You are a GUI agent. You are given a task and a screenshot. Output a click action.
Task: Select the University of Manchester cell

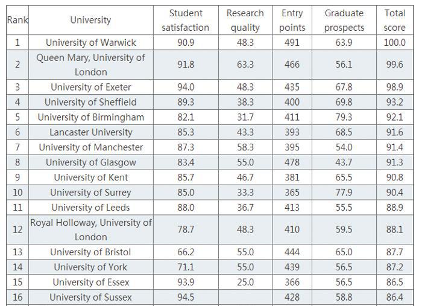(90, 147)
